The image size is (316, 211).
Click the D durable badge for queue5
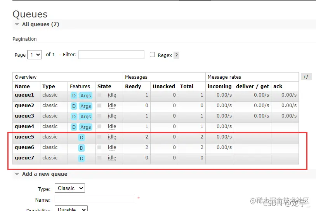coord(82,138)
